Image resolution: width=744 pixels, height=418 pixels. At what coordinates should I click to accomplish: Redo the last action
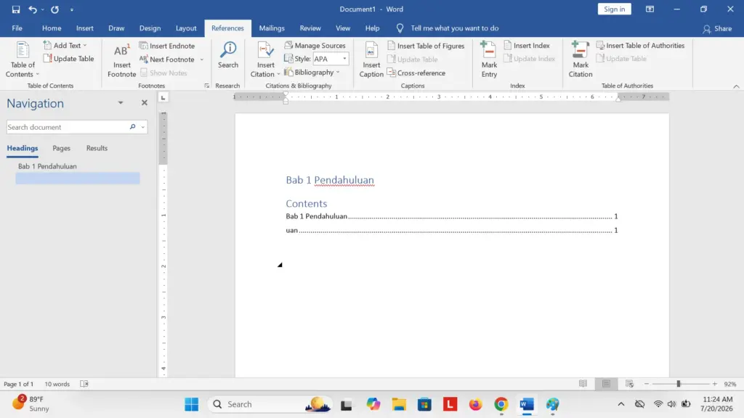pyautogui.click(x=55, y=9)
